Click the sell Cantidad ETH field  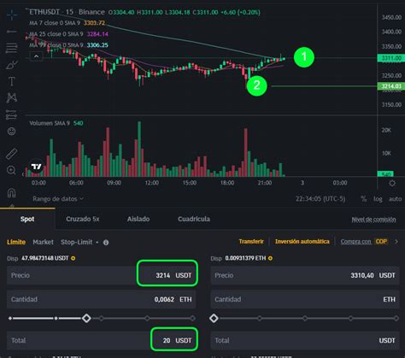[305, 299]
